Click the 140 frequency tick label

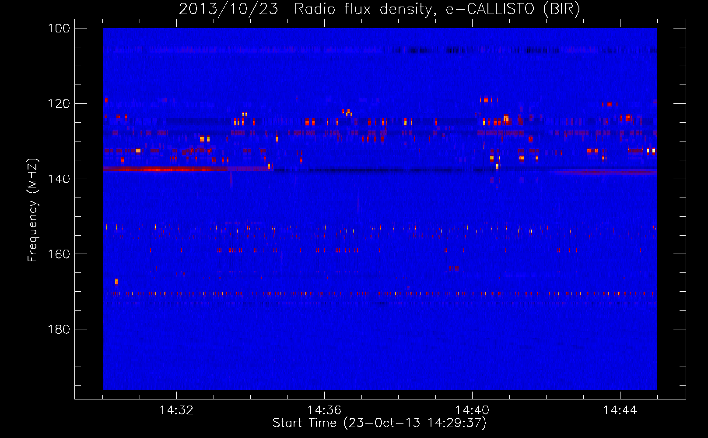tap(59, 179)
